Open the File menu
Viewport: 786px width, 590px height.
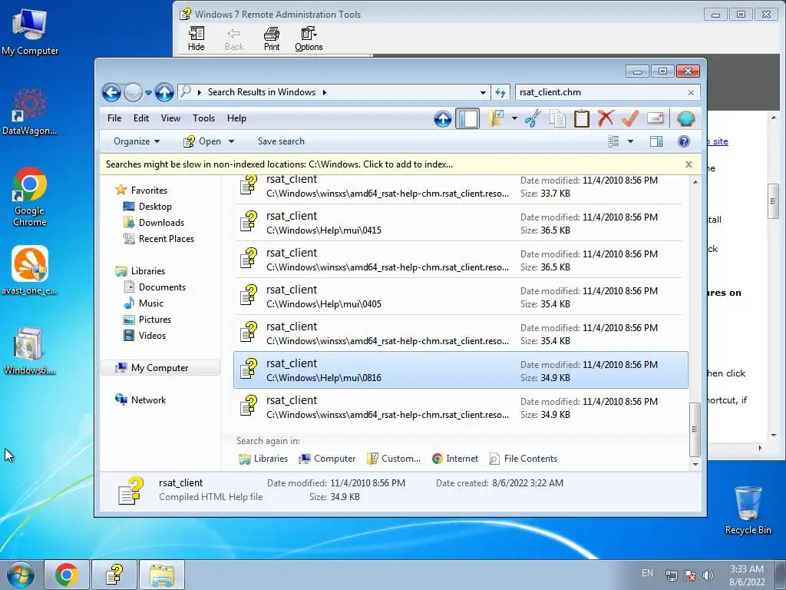tap(114, 118)
